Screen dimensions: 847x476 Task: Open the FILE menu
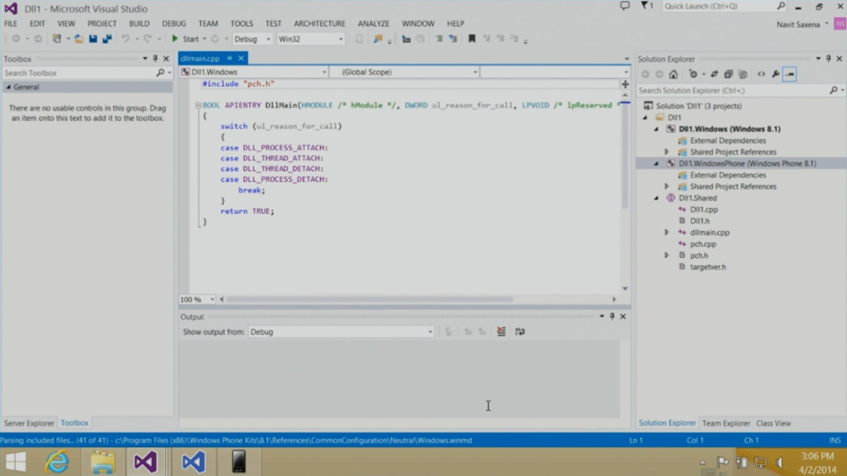click(11, 24)
